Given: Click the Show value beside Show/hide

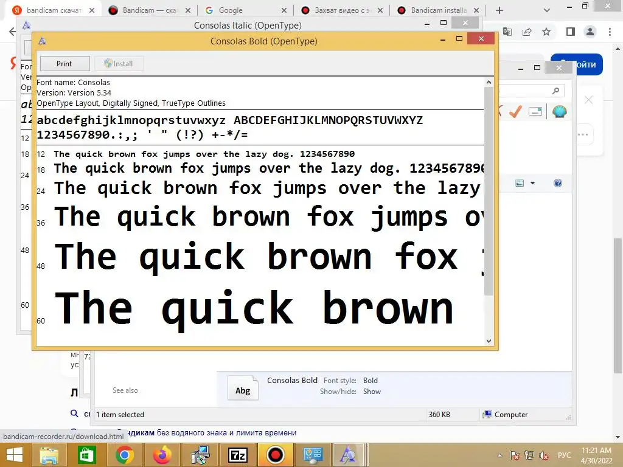Looking at the screenshot, I should click(x=372, y=392).
